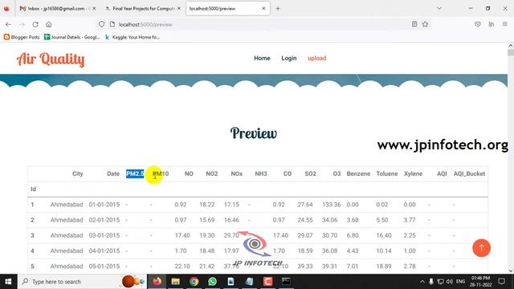Viewport: 514px width, 289px height.
Task: Open the notifications action center icon
Action: coord(501,282)
